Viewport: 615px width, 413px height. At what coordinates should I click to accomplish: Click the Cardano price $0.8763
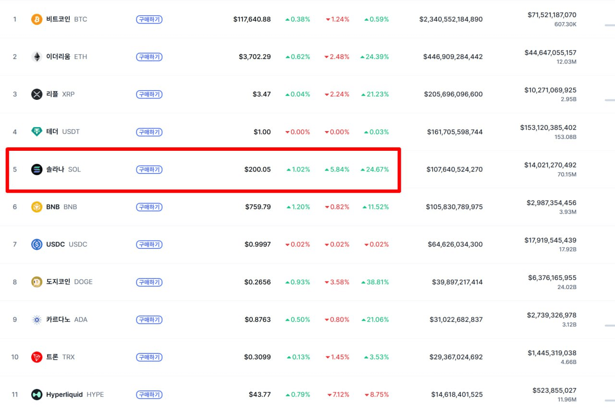(x=258, y=319)
